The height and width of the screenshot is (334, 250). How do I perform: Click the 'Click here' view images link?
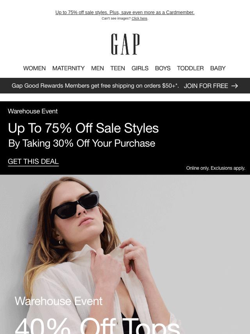(x=139, y=18)
